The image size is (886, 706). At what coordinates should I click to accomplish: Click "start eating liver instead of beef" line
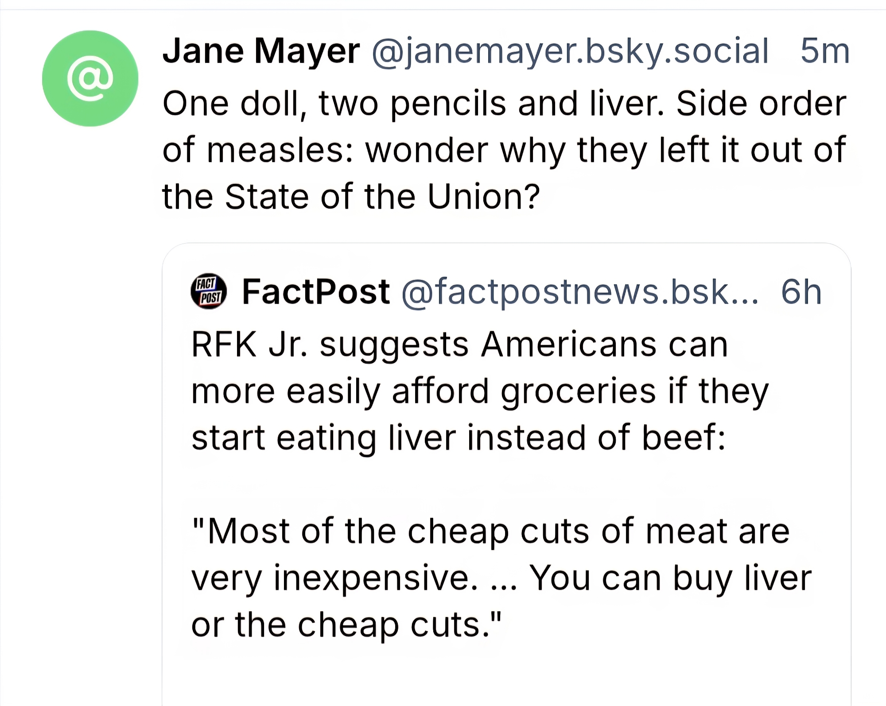[459, 438]
